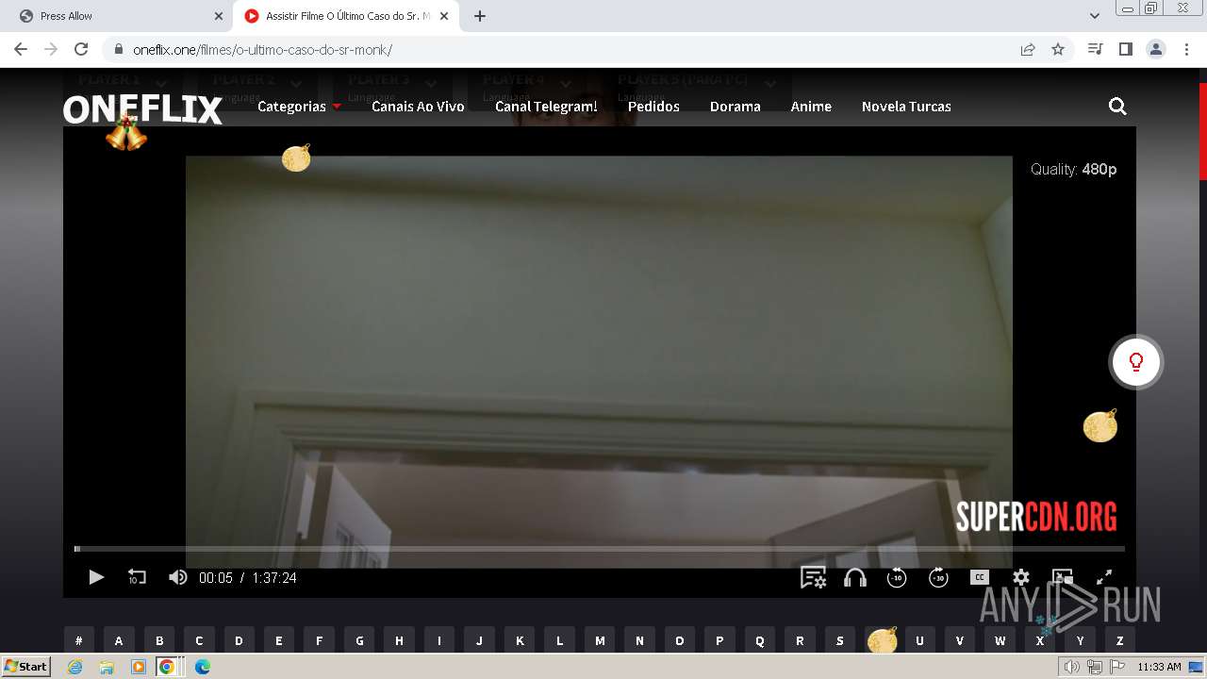Filter titles by letter E
This screenshot has width=1207, height=679.
(x=279, y=640)
